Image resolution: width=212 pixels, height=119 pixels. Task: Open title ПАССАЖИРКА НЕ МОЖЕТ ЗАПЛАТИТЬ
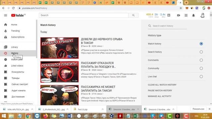click(x=98, y=89)
